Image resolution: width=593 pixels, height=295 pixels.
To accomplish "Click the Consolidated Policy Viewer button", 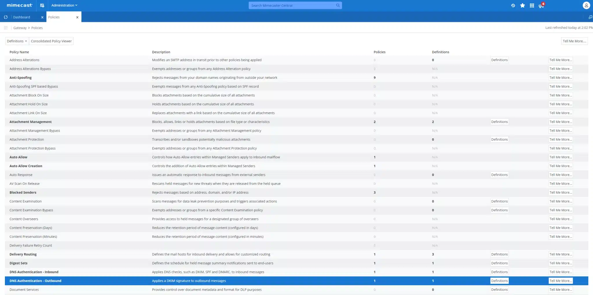I will 51,41.
